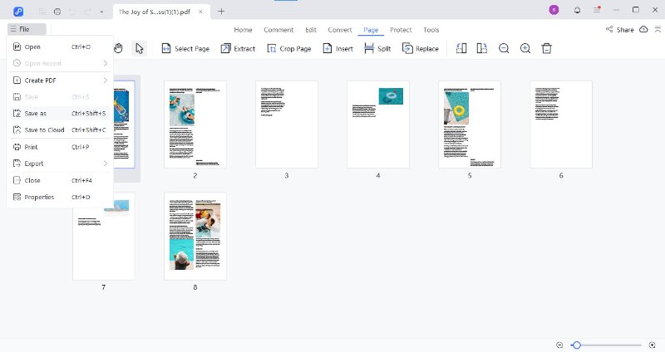The width and height of the screenshot is (665, 352).
Task: Choose Close from File menu
Action: 60,180
